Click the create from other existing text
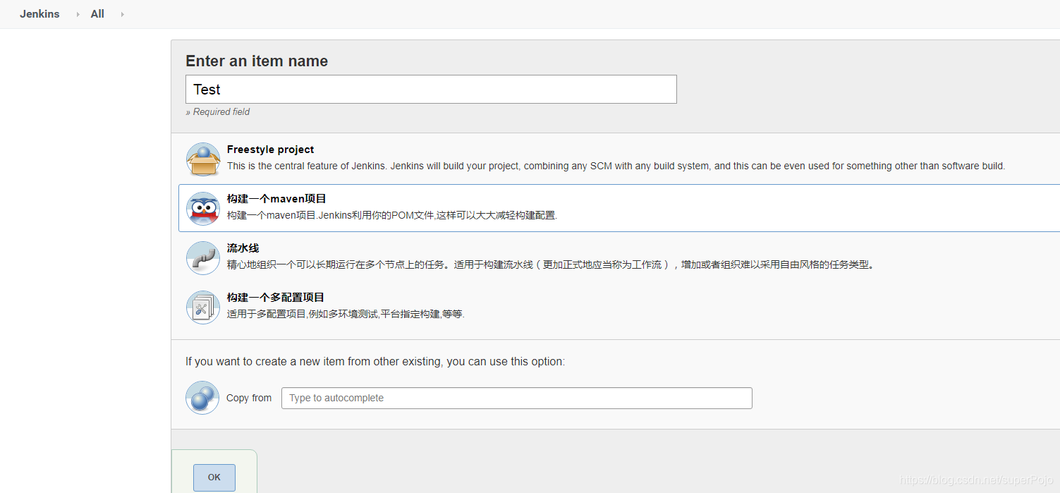The width and height of the screenshot is (1060, 493). (x=375, y=361)
